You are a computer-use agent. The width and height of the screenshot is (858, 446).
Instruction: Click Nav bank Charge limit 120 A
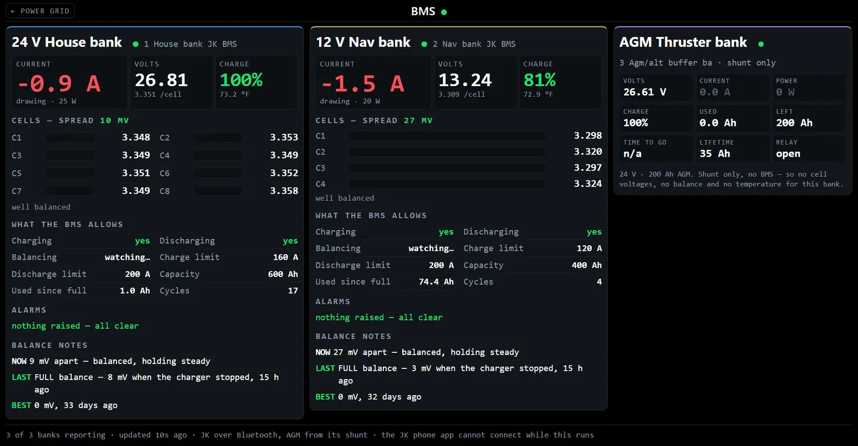tap(532, 248)
